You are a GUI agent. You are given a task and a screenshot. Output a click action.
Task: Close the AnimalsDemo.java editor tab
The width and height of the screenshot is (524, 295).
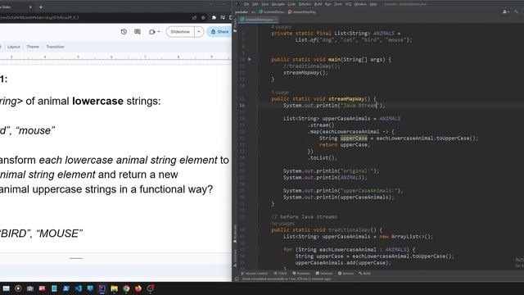(275, 20)
